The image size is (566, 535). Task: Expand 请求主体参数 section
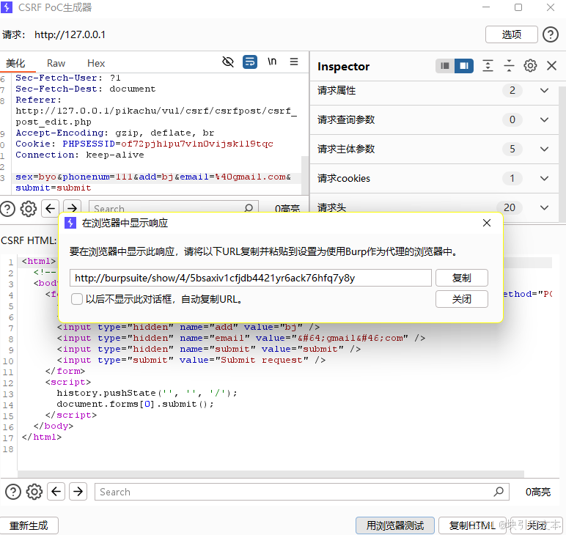click(544, 149)
